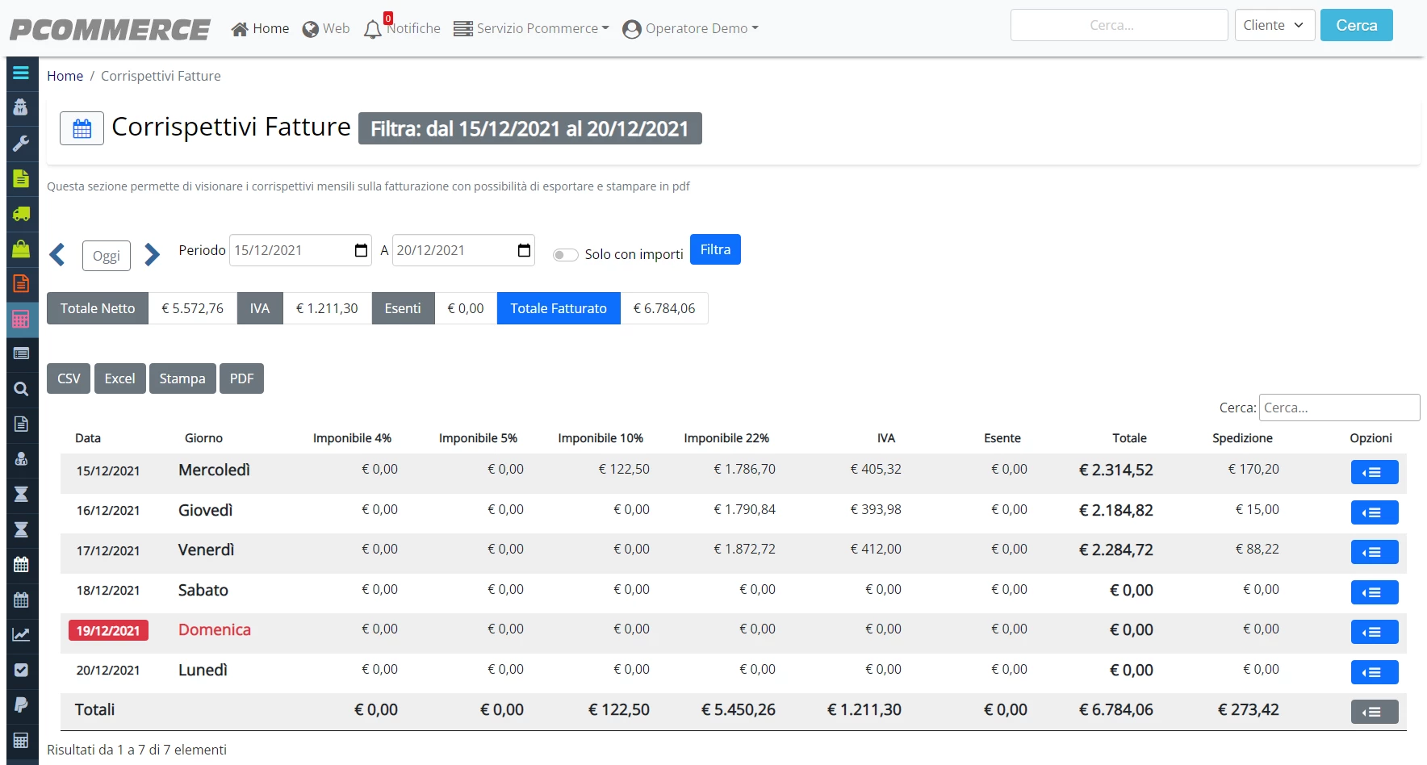Click the Mercoledì day cell
This screenshot has height=765, width=1427.
tap(214, 470)
